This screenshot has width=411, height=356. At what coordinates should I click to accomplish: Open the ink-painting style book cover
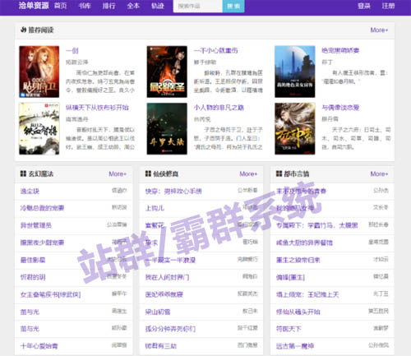(39, 128)
